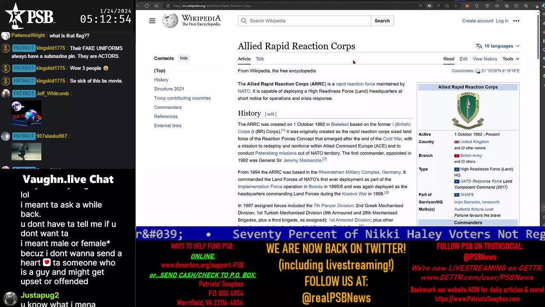Hide the Contents sidebar

184,58
